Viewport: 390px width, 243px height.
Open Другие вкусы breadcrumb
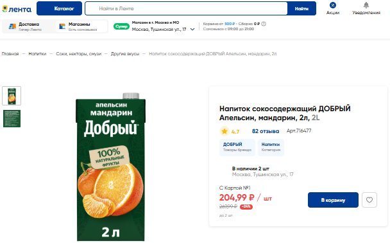pyautogui.click(x=125, y=54)
